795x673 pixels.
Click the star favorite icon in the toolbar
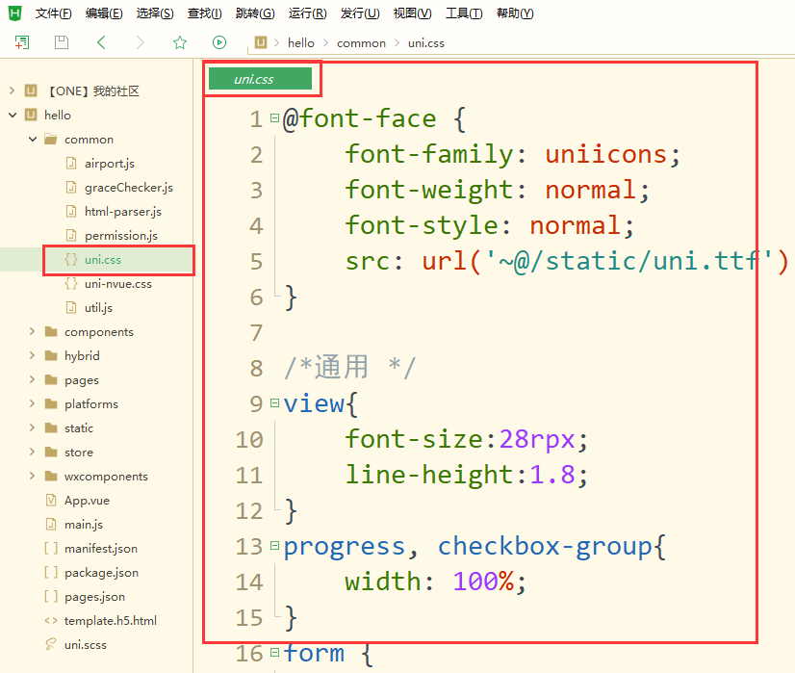(x=179, y=42)
